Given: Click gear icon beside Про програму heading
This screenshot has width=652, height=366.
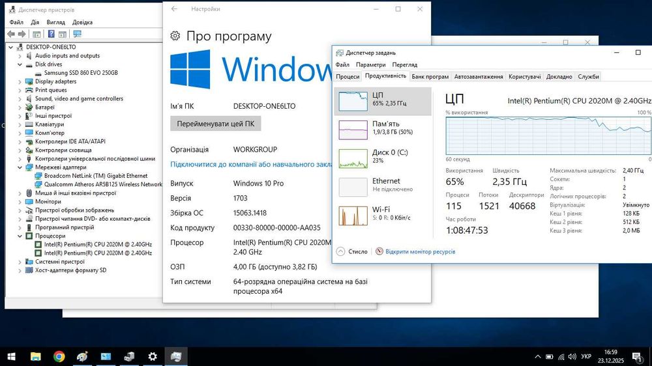Looking at the screenshot, I should pos(175,36).
